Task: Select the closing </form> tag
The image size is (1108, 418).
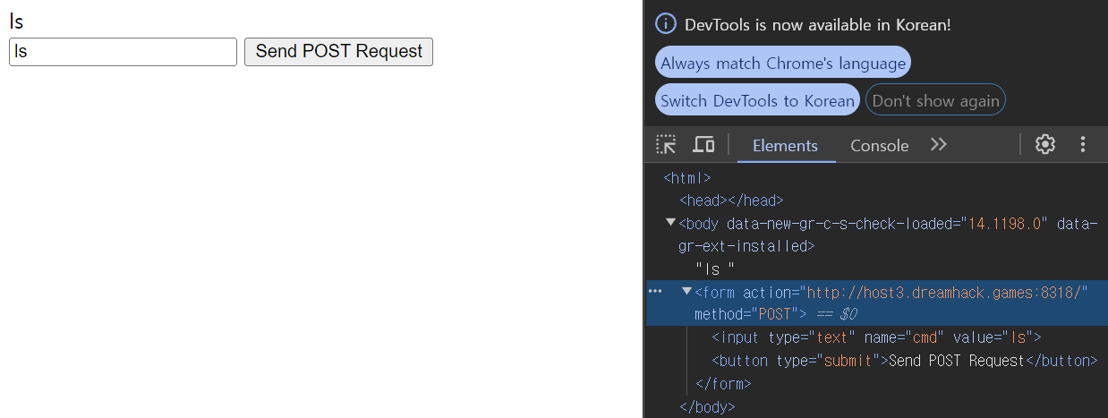Action: pyautogui.click(x=723, y=384)
